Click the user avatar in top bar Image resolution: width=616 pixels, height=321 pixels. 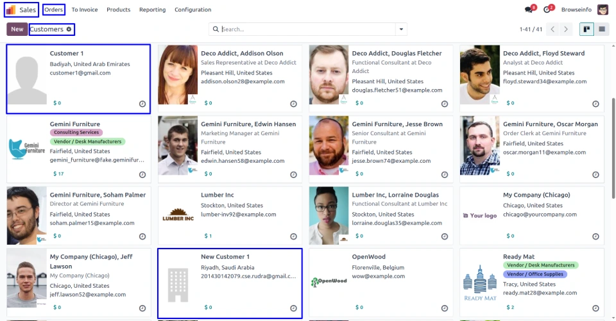603,10
